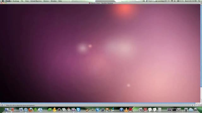The width and height of the screenshot is (202, 113).
Task: Click the battery status icon in menu bar
Action: (178, 1)
